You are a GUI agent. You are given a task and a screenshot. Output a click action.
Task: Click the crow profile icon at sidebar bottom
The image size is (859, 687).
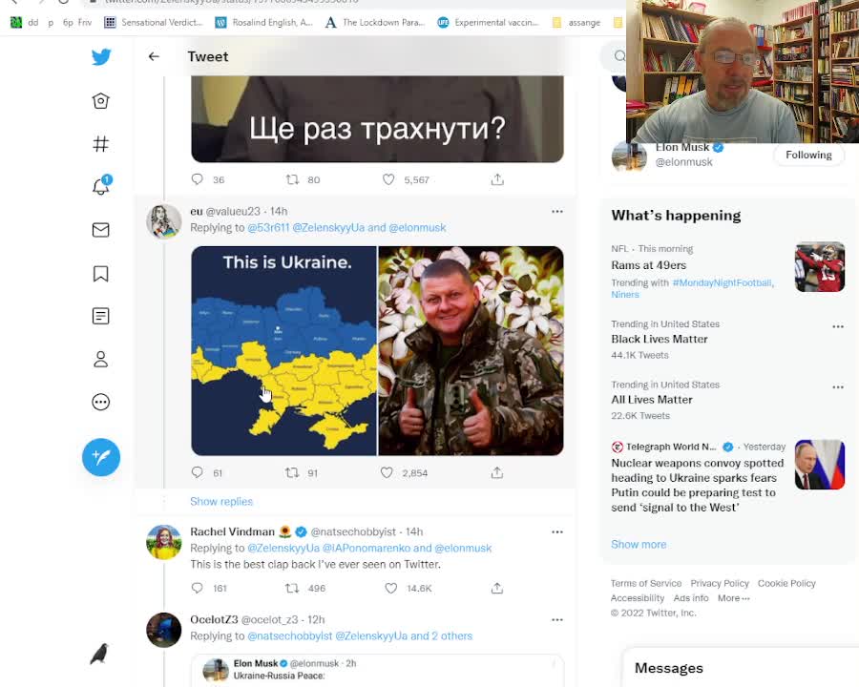pos(99,654)
